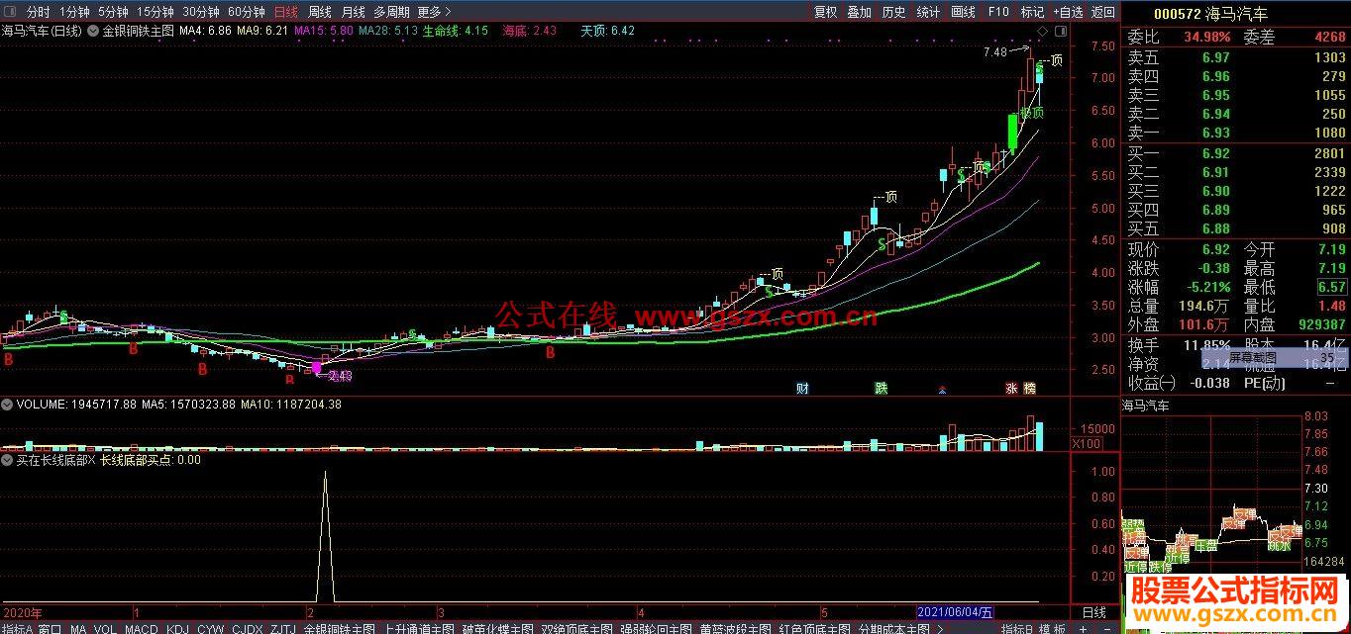The height and width of the screenshot is (634, 1351).
Task: Select the 强弱轮回主图 tab
Action: click(656, 628)
